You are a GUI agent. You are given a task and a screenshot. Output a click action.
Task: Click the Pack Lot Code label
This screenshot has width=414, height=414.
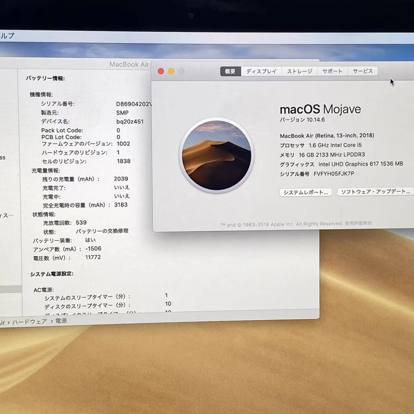(62, 130)
